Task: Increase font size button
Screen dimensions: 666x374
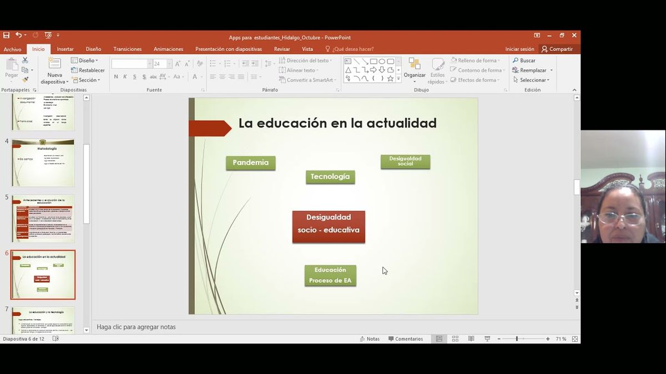Action: pos(178,64)
